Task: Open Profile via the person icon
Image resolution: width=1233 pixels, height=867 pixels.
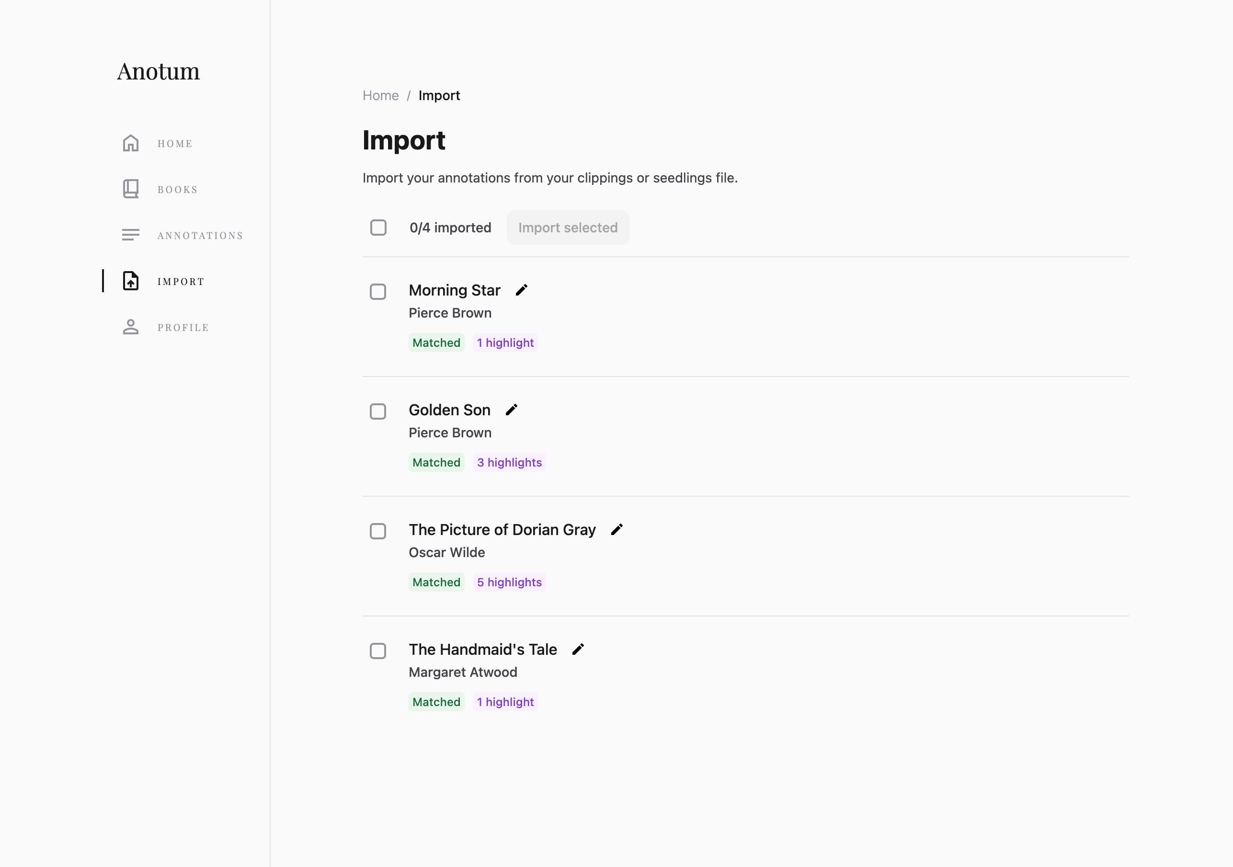Action: tap(130, 327)
